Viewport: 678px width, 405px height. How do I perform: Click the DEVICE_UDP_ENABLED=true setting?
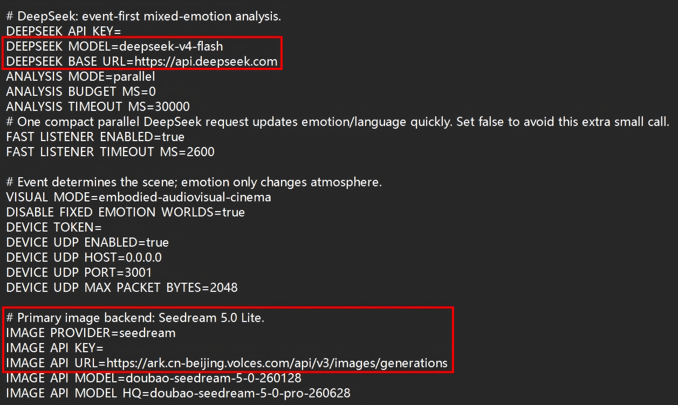[87, 242]
